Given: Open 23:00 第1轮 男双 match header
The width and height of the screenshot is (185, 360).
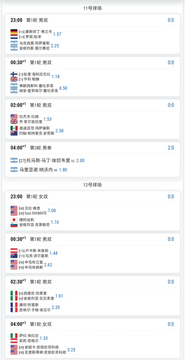Looking at the screenshot, I should pos(92,20).
